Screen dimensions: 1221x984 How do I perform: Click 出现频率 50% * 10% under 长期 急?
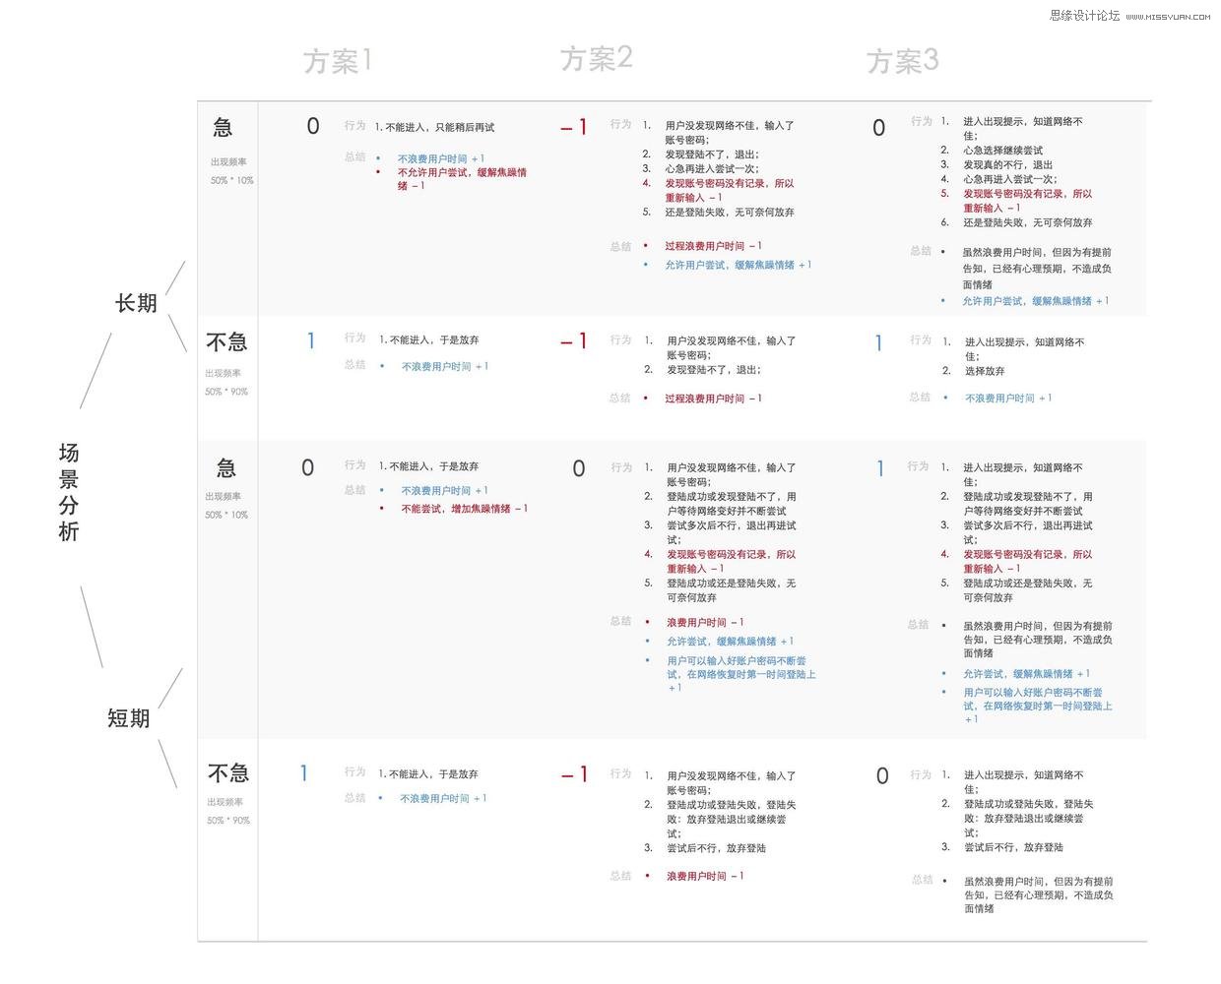(231, 171)
